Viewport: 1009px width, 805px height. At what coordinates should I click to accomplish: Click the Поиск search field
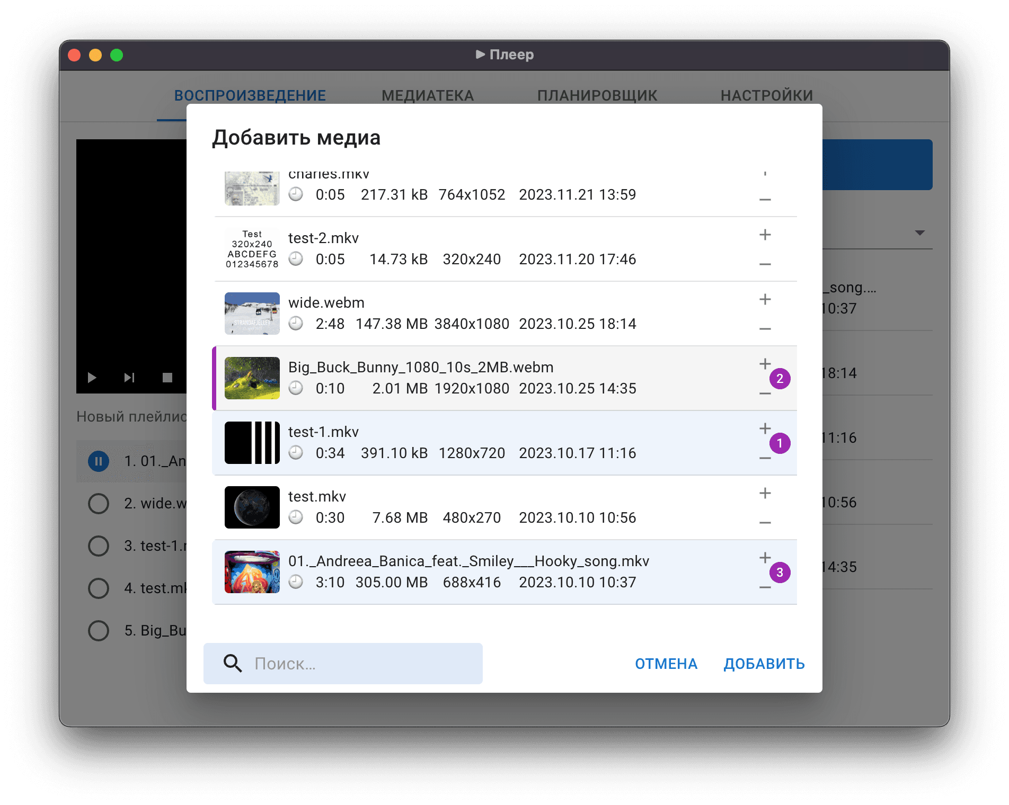[343, 664]
